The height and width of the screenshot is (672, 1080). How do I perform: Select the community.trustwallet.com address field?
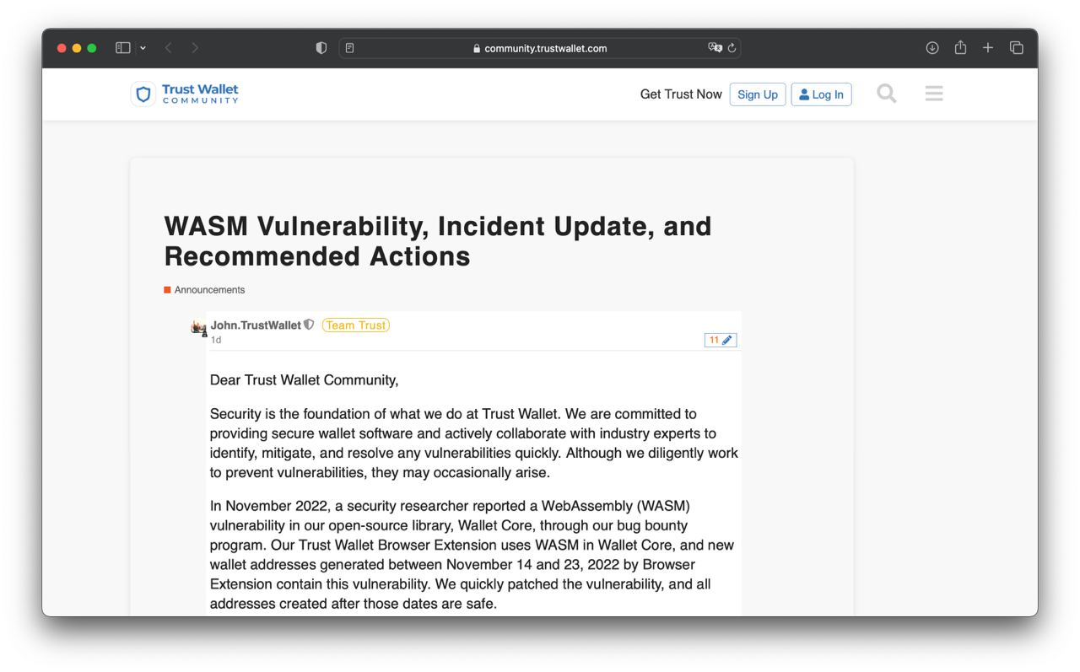coord(540,48)
